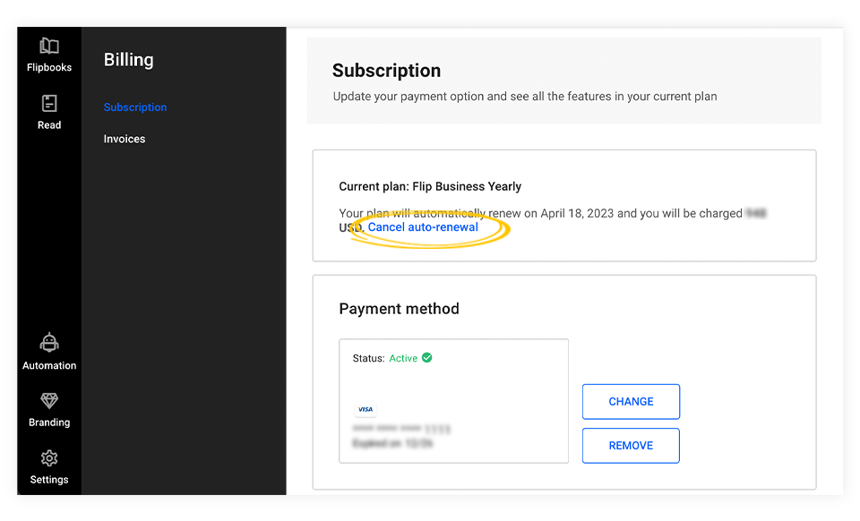Change the payment method
The height and width of the screenshot is (521, 860).
(631, 401)
